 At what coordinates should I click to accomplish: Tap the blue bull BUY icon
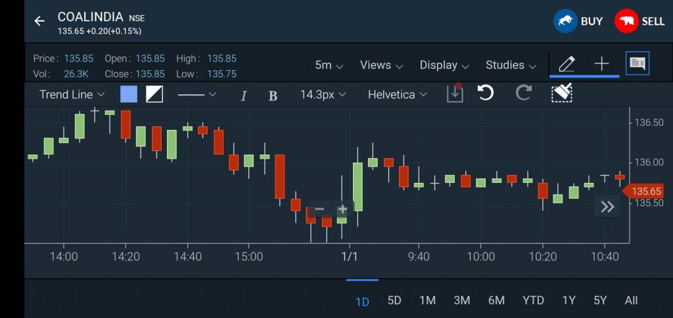tap(565, 21)
